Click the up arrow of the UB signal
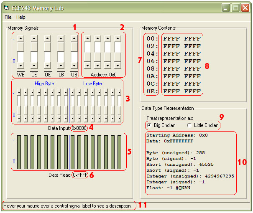253x213 pixels. tap(74, 39)
